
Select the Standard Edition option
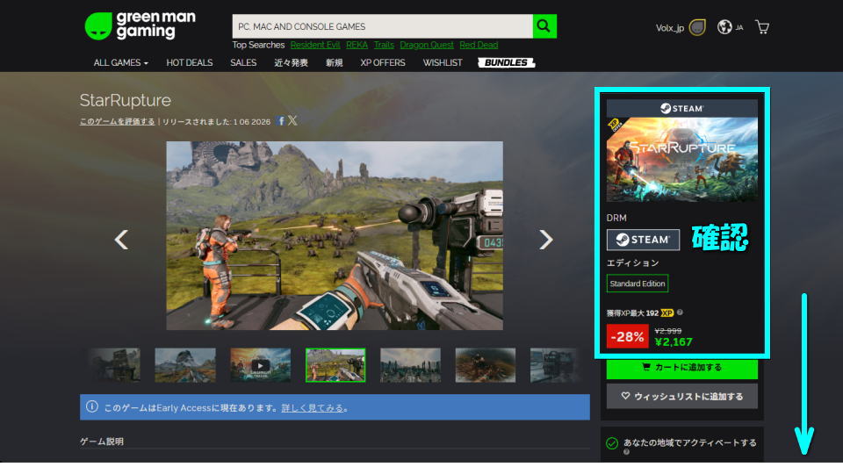click(638, 284)
